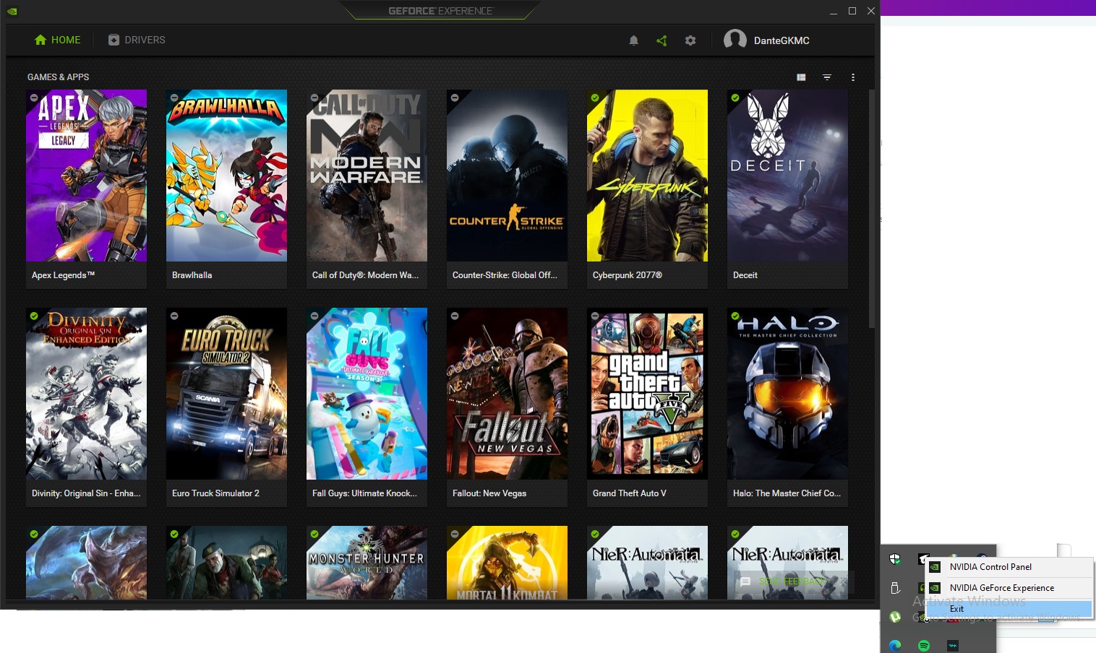Open the notifications bell
The image size is (1096, 653).
tap(633, 40)
